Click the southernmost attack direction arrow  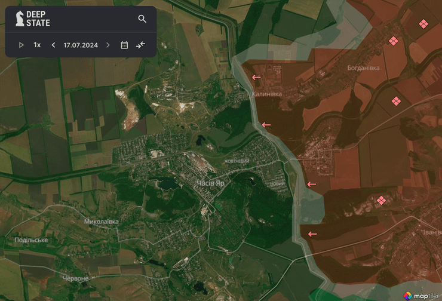[311, 234]
